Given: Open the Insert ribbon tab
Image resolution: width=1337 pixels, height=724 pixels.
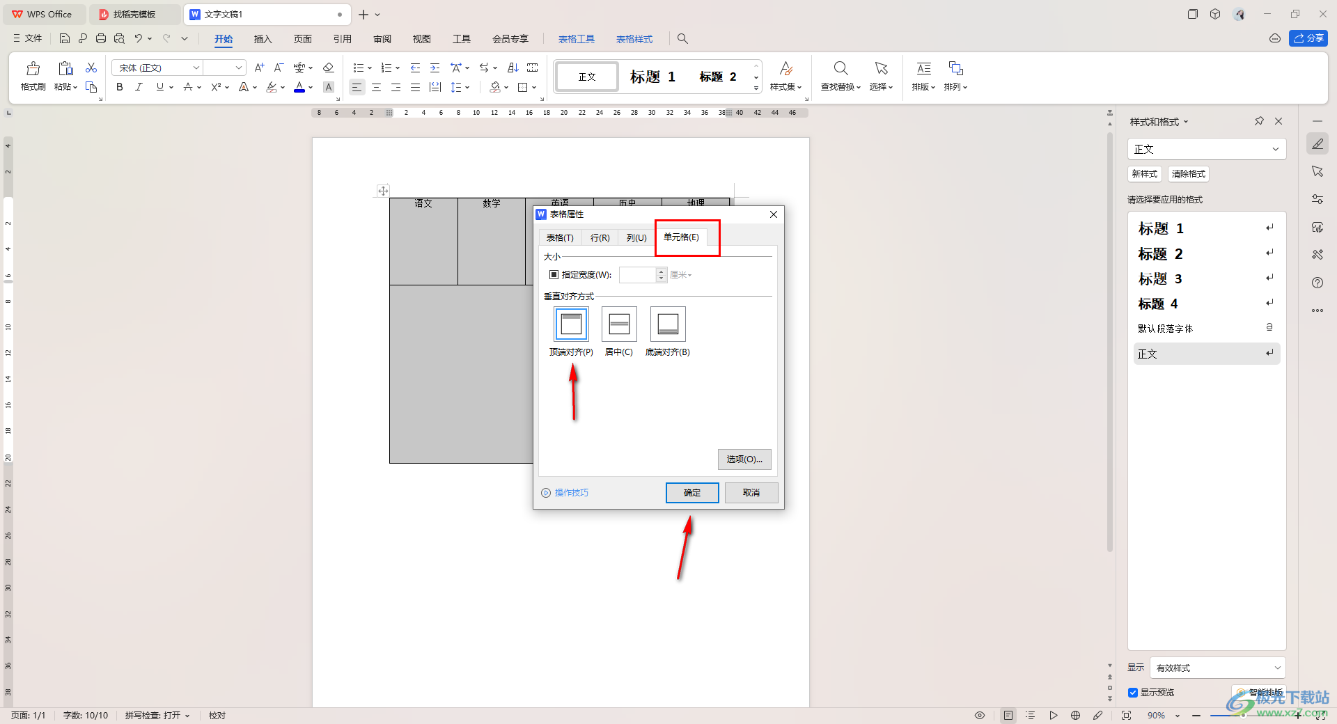Looking at the screenshot, I should pos(263,39).
